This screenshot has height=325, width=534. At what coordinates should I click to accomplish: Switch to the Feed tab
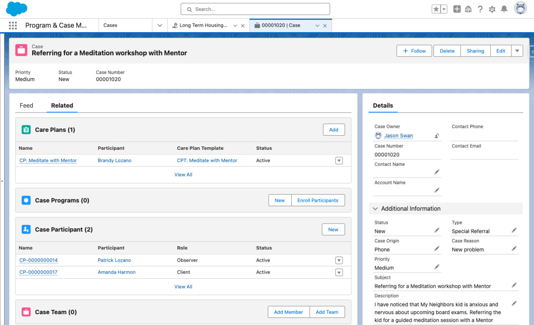pyautogui.click(x=26, y=106)
